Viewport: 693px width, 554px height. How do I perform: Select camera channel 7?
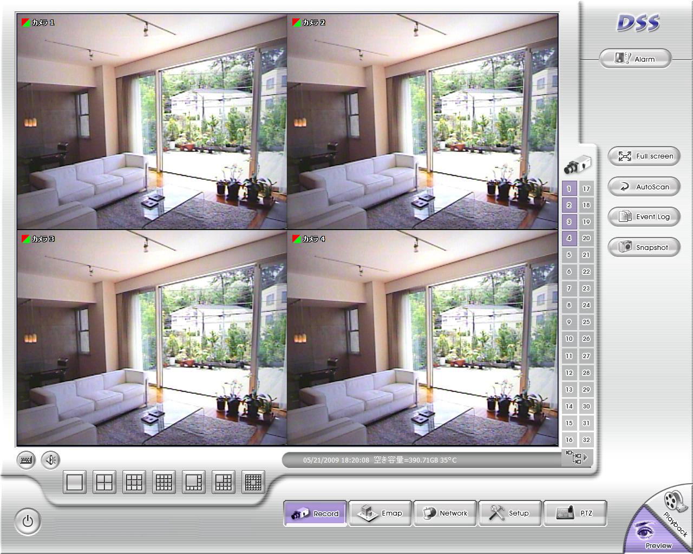click(x=569, y=288)
